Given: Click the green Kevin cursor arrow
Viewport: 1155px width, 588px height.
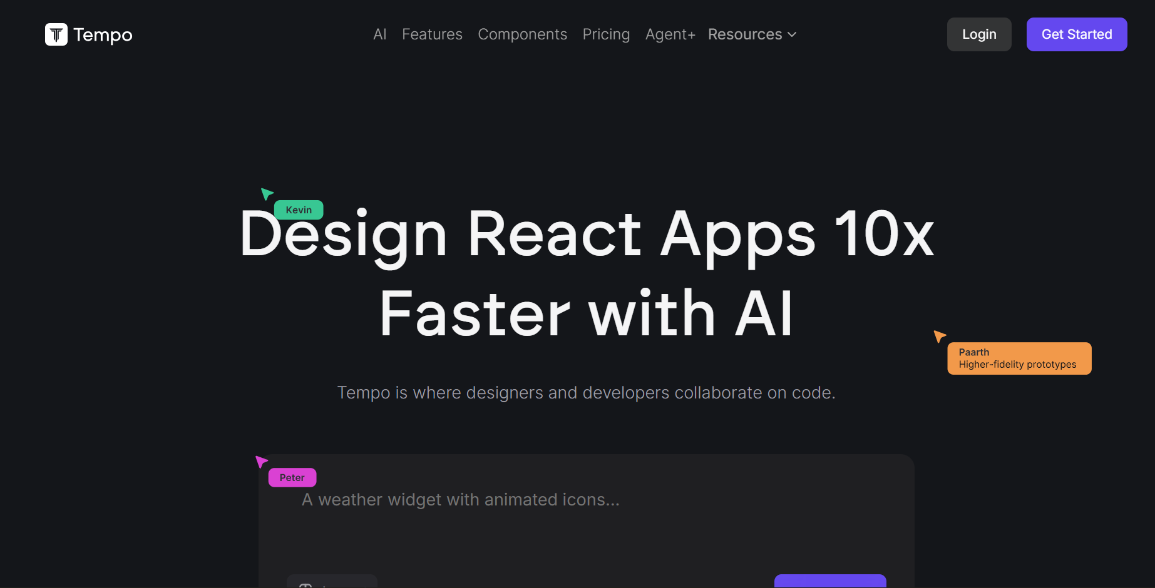Looking at the screenshot, I should tap(267, 193).
